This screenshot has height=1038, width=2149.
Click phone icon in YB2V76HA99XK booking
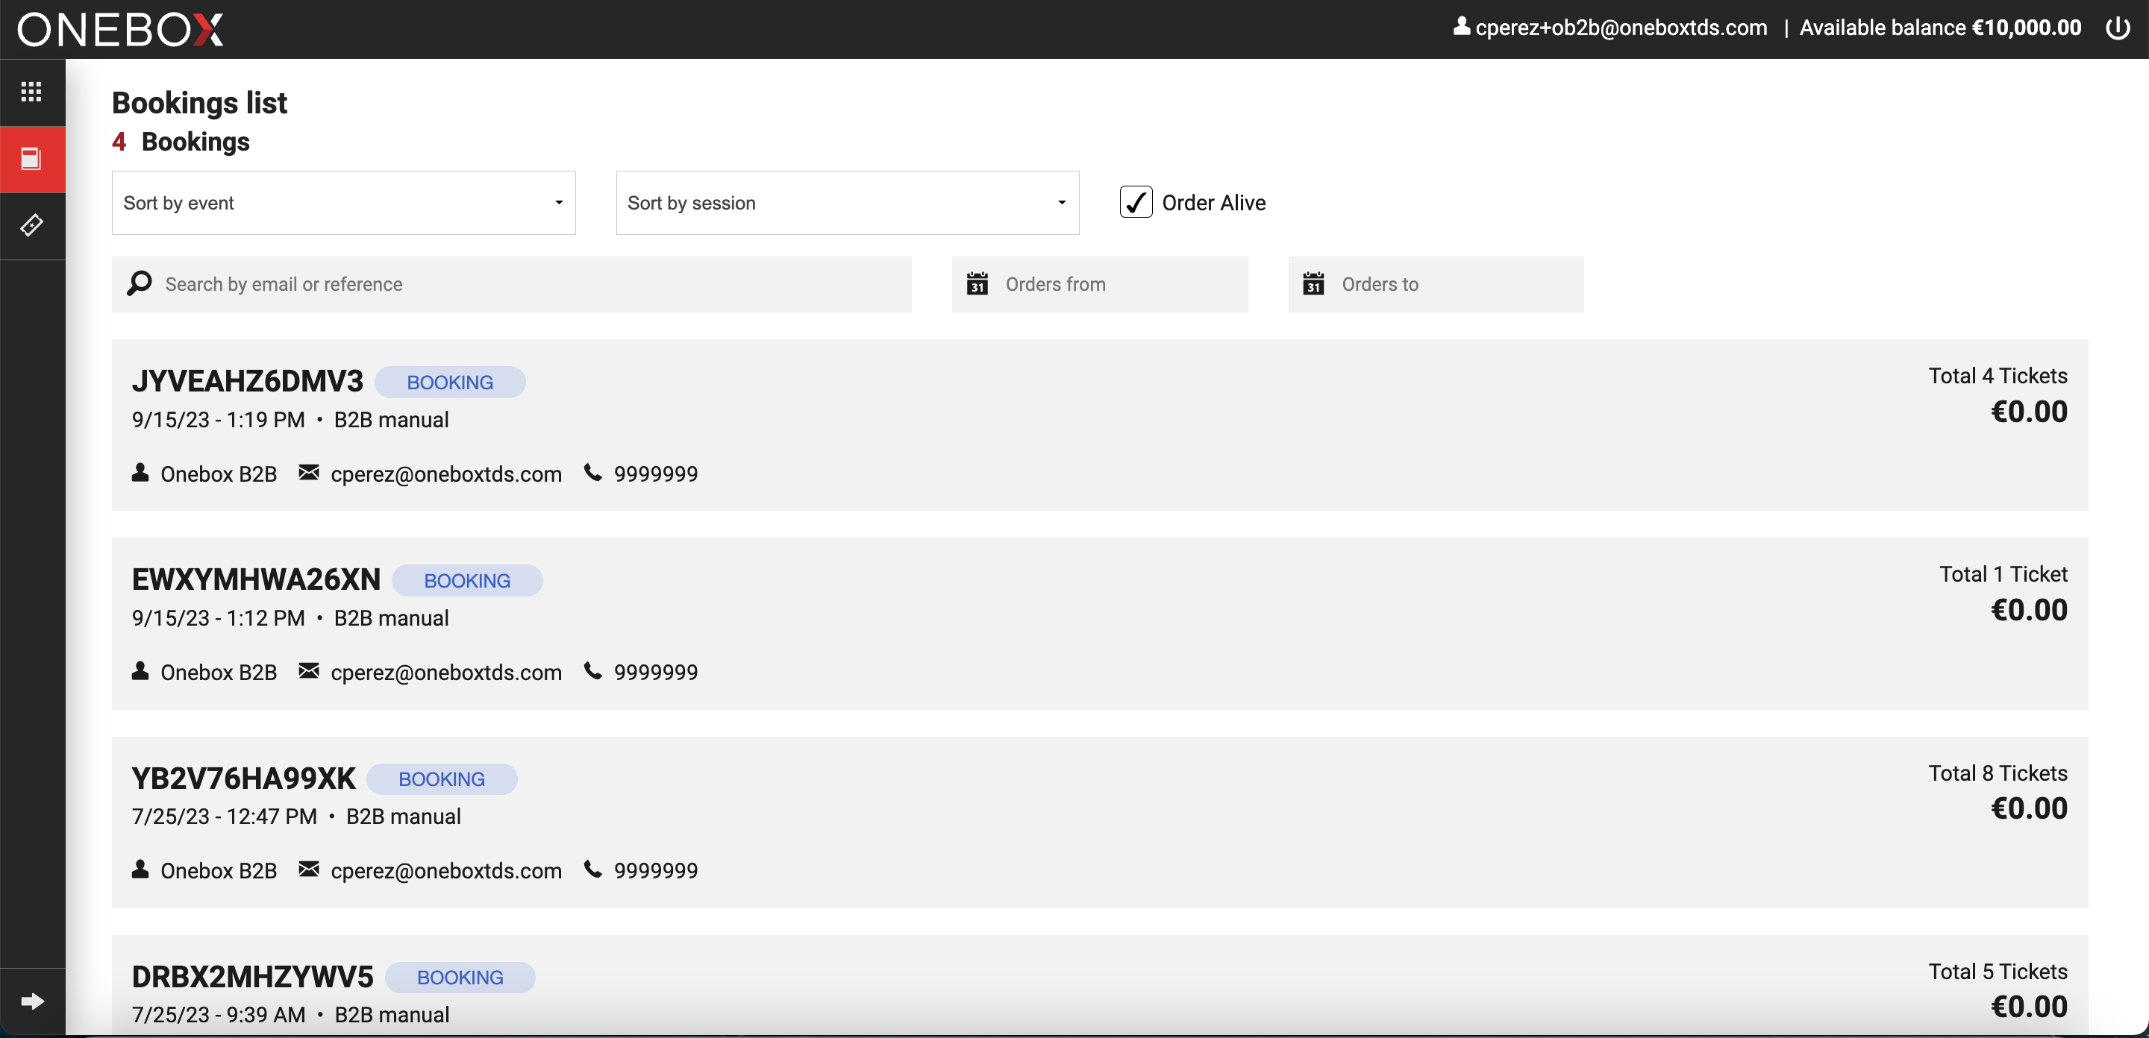point(592,869)
